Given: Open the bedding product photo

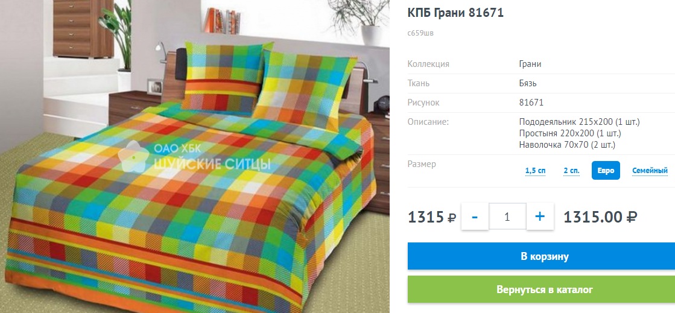Looking at the screenshot, I should point(195,157).
